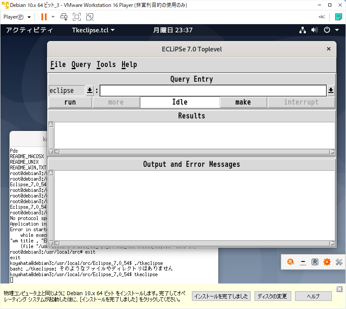Click the R romaji input icon in IME bar
346x309 pixels.
315,262
